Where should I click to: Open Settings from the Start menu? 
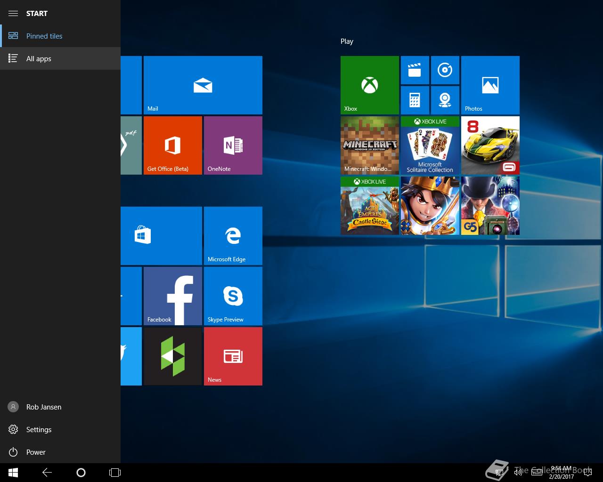39,429
